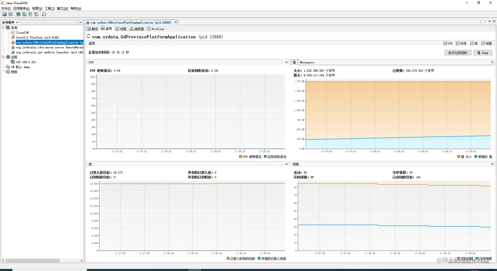The width and height of the screenshot is (497, 271).
Task: Select the 快照 snapshots node
Action: pyautogui.click(x=14, y=72)
